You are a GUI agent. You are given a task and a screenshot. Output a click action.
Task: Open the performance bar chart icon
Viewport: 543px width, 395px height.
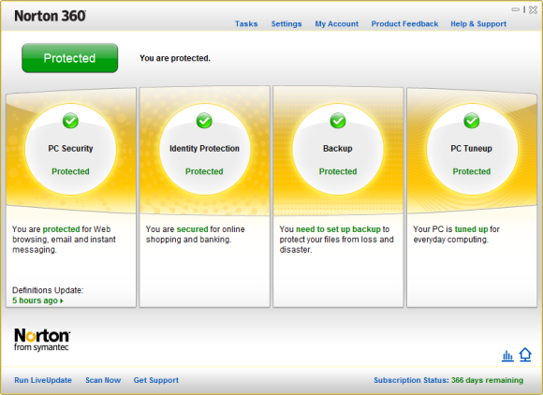coord(507,356)
